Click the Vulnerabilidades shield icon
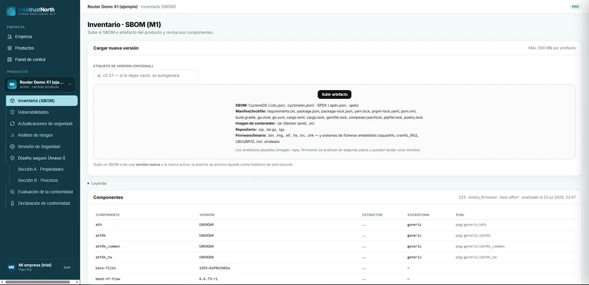 tap(13, 112)
